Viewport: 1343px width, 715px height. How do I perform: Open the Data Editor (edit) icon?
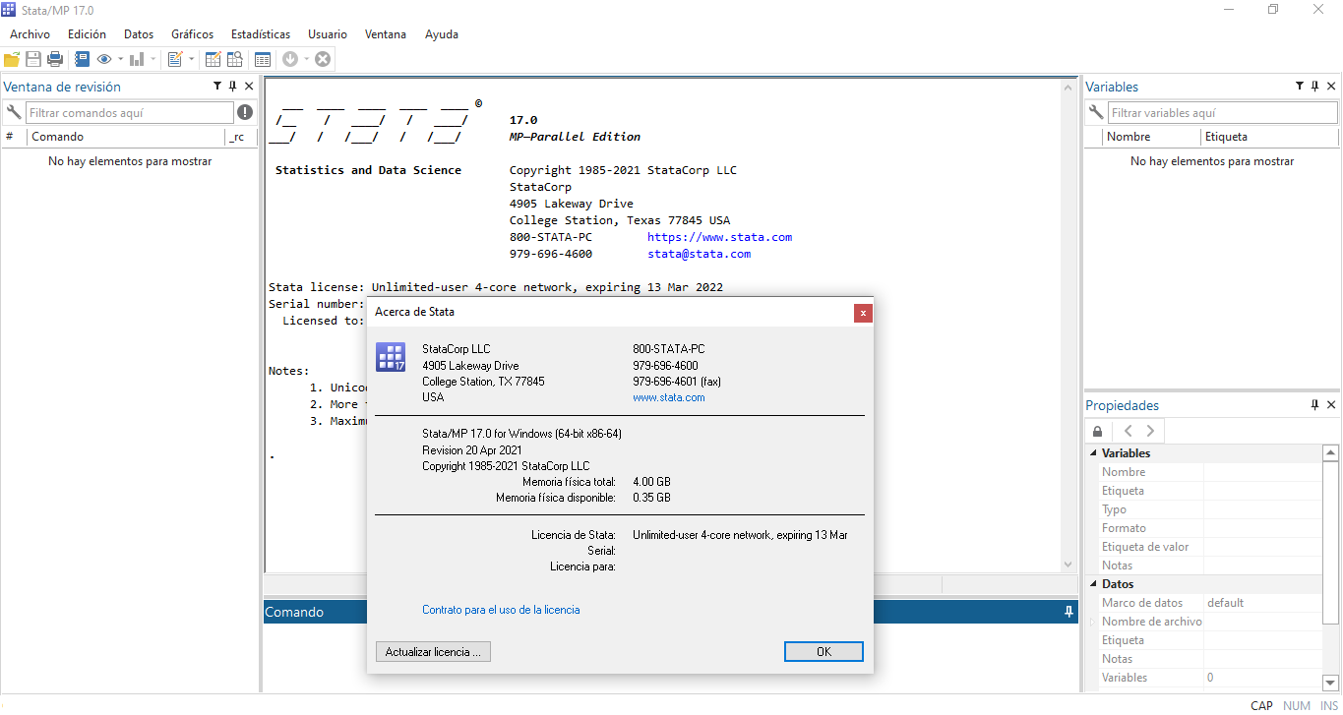click(x=213, y=59)
